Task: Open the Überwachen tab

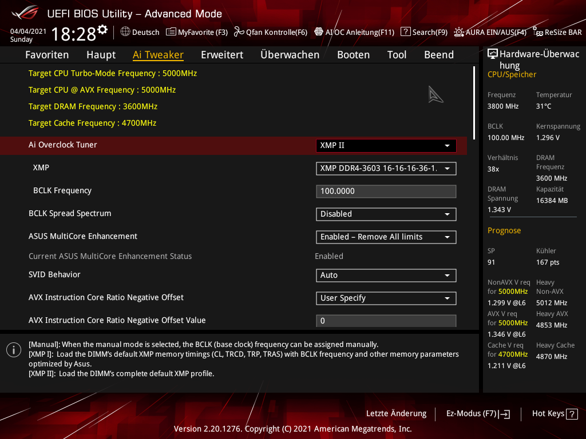Action: point(290,55)
